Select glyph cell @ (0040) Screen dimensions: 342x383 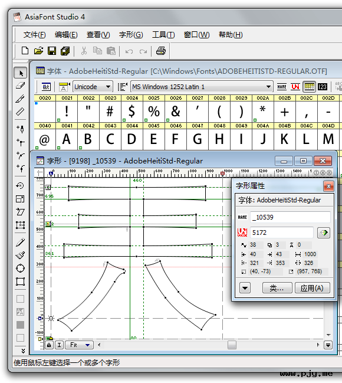click(45, 139)
